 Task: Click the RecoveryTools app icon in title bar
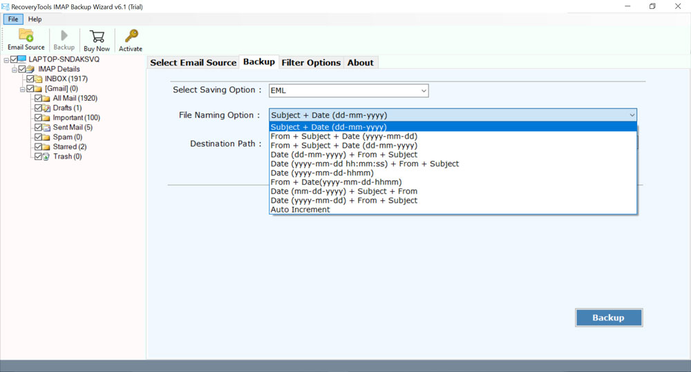[x=6, y=7]
